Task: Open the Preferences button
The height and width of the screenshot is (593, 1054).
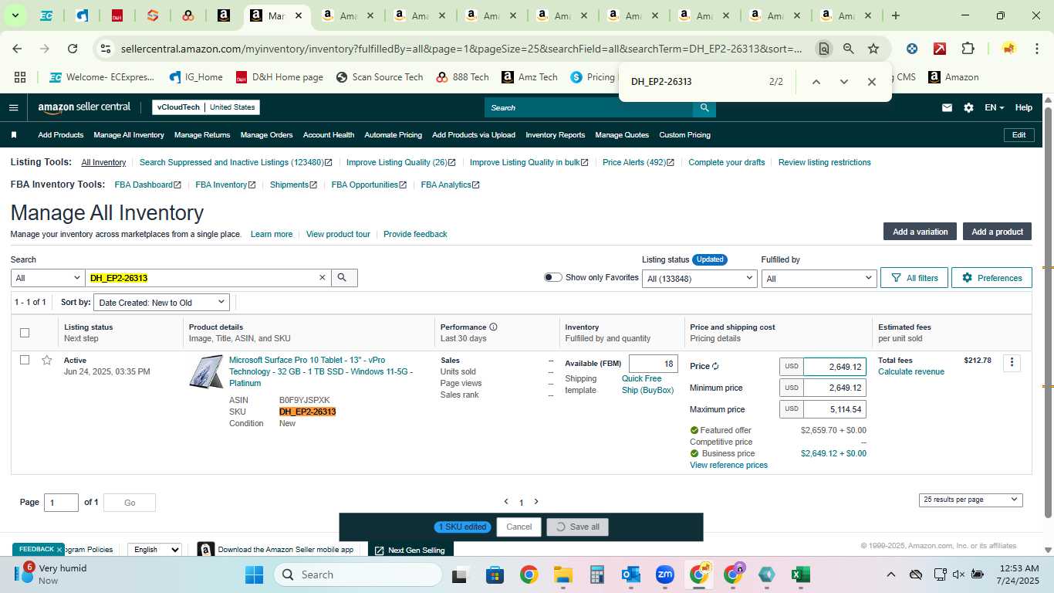Action: pos(992,278)
